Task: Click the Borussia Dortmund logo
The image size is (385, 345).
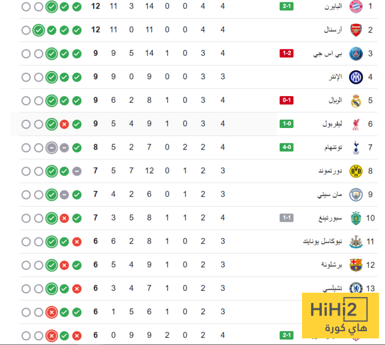Action: [356, 171]
